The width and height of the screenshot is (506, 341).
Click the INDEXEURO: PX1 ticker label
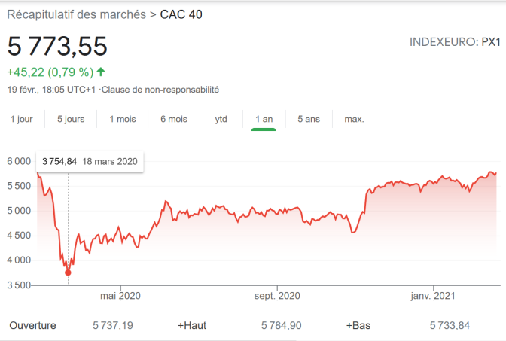(x=455, y=42)
